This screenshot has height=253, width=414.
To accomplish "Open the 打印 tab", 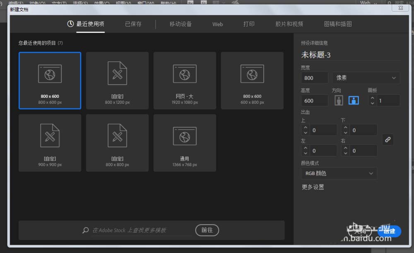I will tap(249, 24).
